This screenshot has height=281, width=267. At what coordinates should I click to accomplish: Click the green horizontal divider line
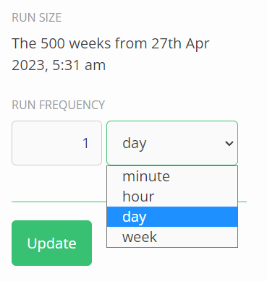[x=59, y=202]
